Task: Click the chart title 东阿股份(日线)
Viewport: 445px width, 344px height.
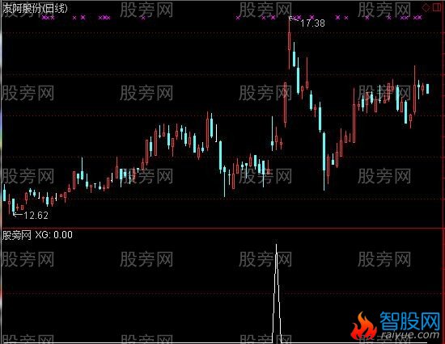Action: (x=35, y=9)
